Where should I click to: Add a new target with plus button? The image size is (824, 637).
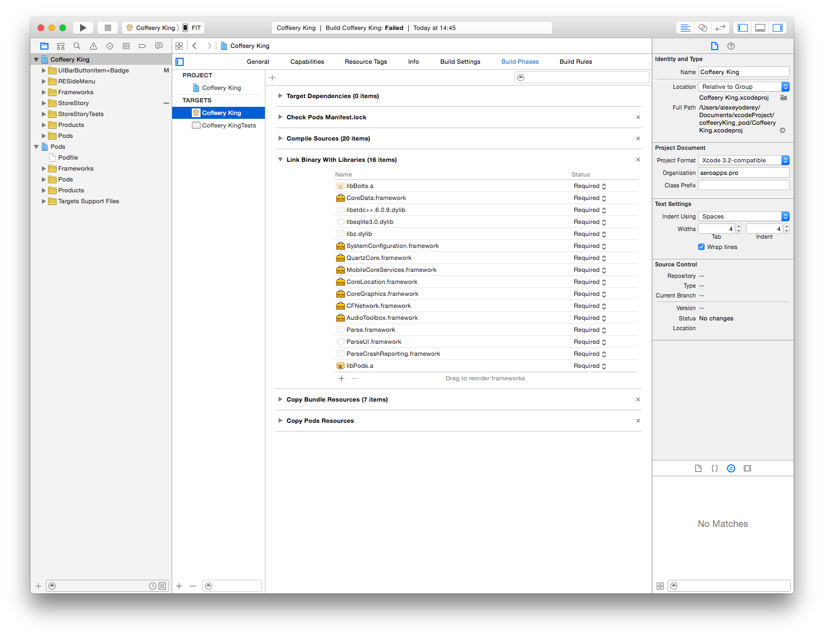179,586
